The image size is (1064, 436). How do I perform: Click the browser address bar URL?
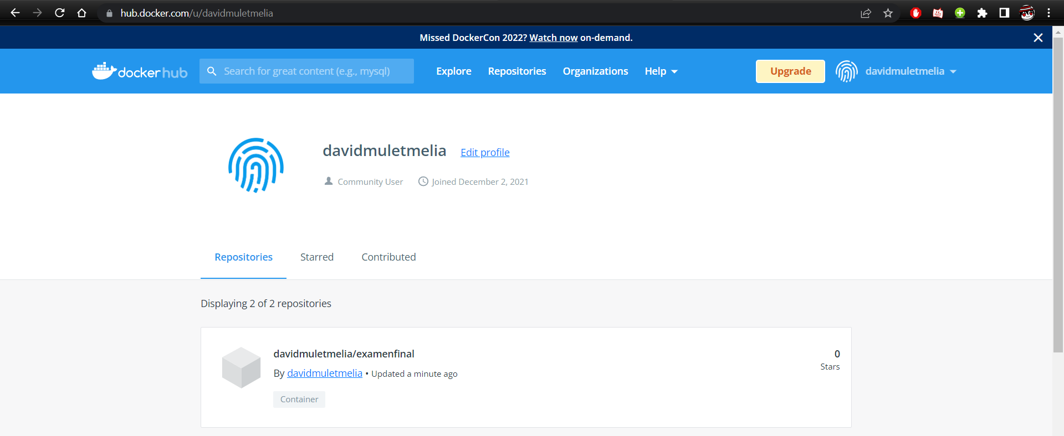(x=196, y=13)
